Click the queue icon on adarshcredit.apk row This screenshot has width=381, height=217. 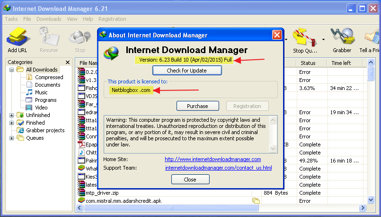click(x=256, y=201)
